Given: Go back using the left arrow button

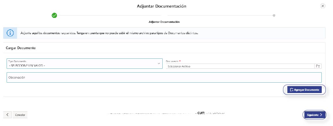Looking at the screenshot, I should click(x=7, y=115).
